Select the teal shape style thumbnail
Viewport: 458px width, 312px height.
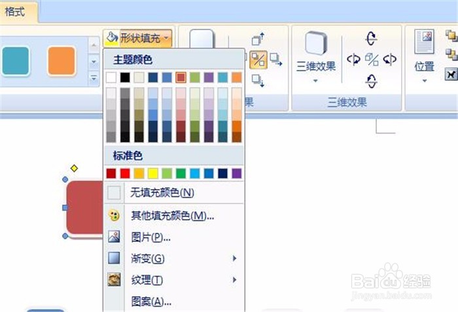(16, 61)
